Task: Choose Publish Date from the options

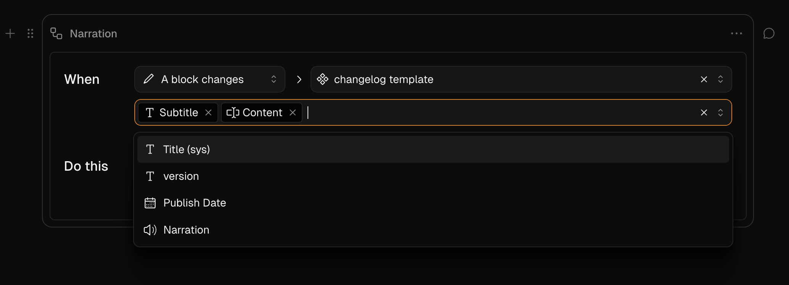Action: (433, 203)
